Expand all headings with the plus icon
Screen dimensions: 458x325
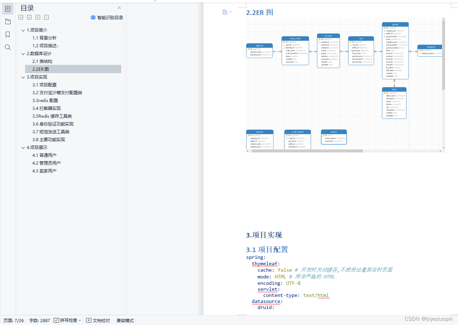(38, 17)
